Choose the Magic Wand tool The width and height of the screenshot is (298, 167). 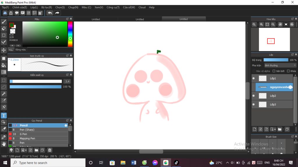tap(3, 94)
